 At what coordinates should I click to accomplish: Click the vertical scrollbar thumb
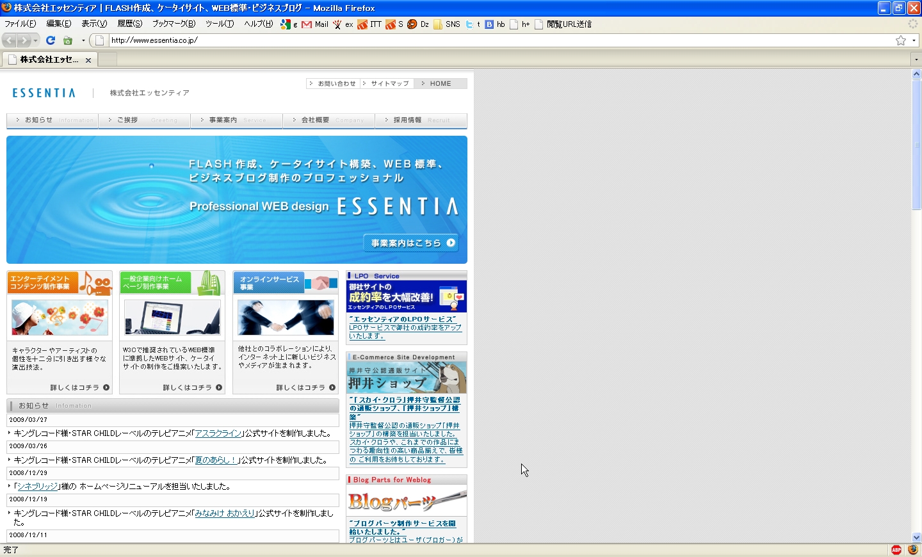[916, 145]
